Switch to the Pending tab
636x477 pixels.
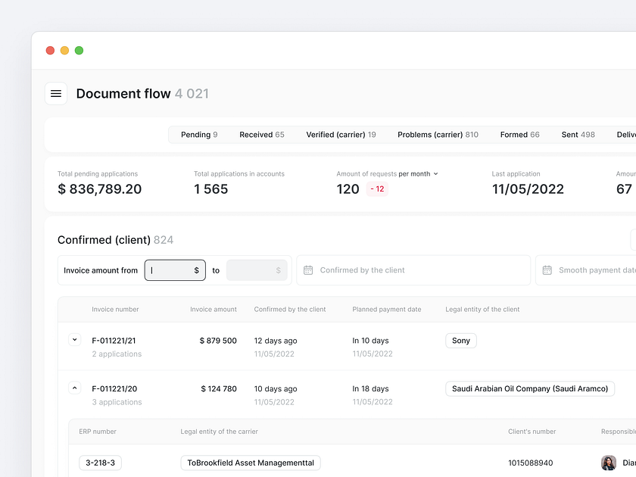199,135
